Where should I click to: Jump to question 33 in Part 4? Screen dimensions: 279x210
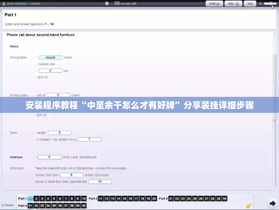[42, 206]
